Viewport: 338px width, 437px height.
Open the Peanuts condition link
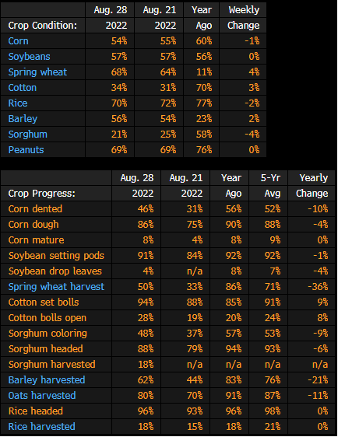coord(26,150)
